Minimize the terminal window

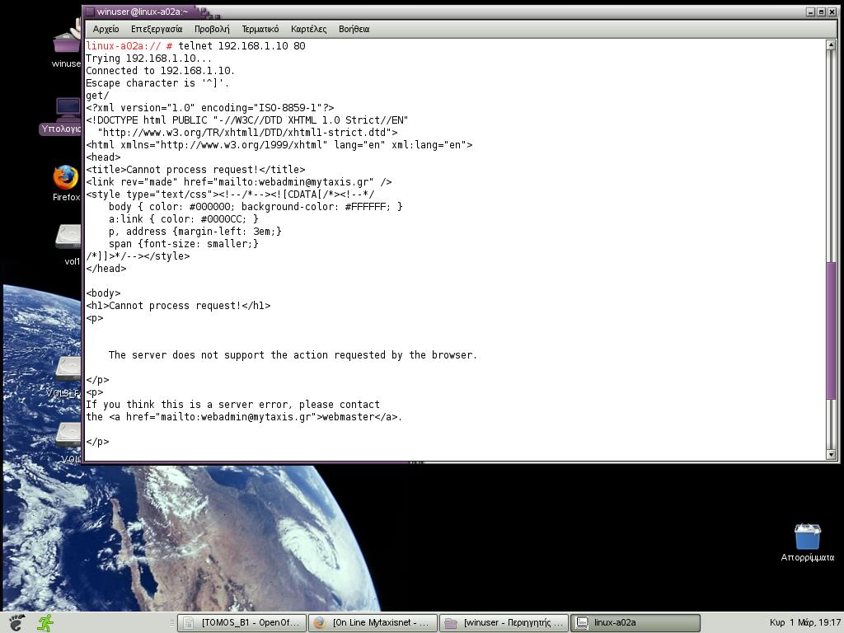pyautogui.click(x=811, y=12)
